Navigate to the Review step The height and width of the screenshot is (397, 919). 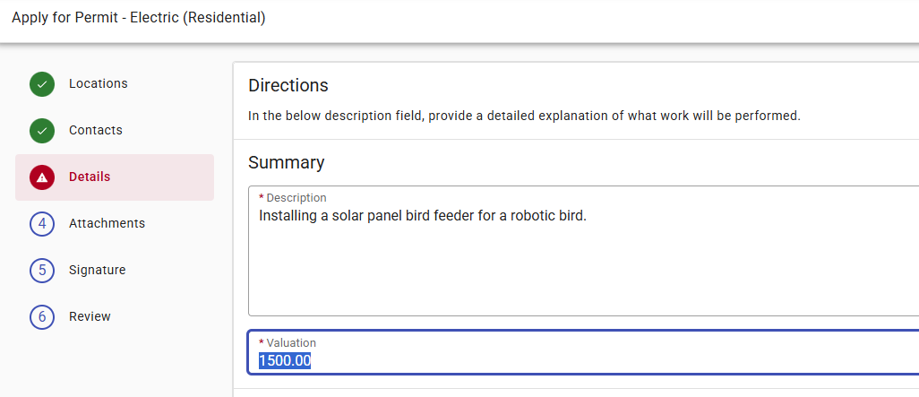click(90, 317)
